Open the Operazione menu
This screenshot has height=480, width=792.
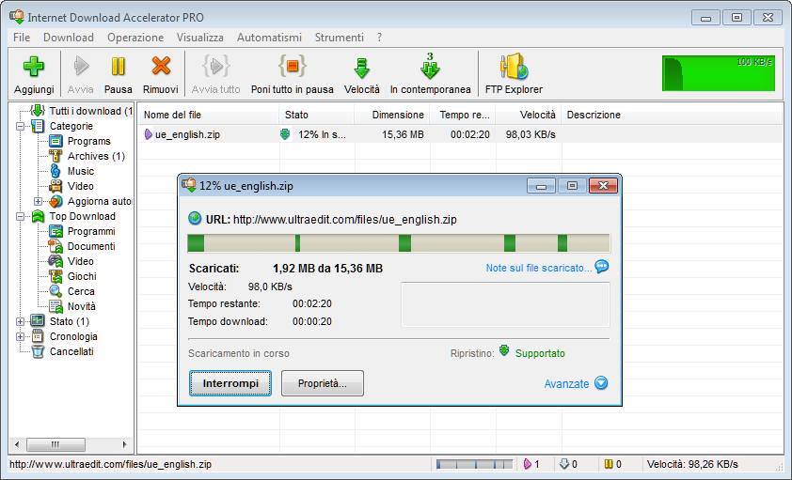(135, 38)
